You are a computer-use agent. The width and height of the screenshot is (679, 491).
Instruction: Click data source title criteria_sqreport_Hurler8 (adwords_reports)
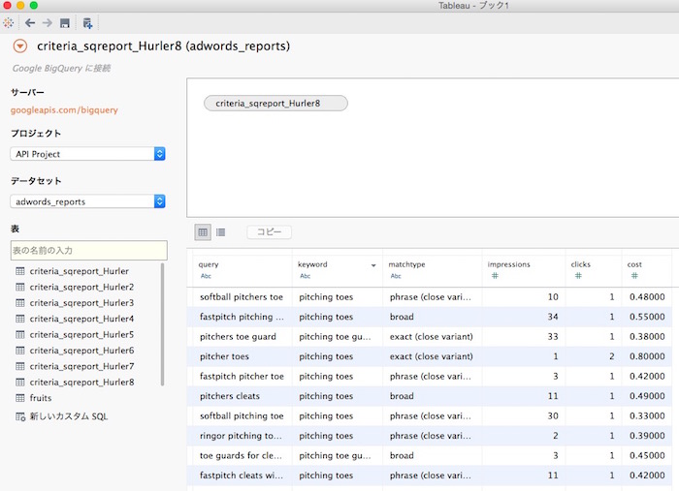(x=163, y=46)
